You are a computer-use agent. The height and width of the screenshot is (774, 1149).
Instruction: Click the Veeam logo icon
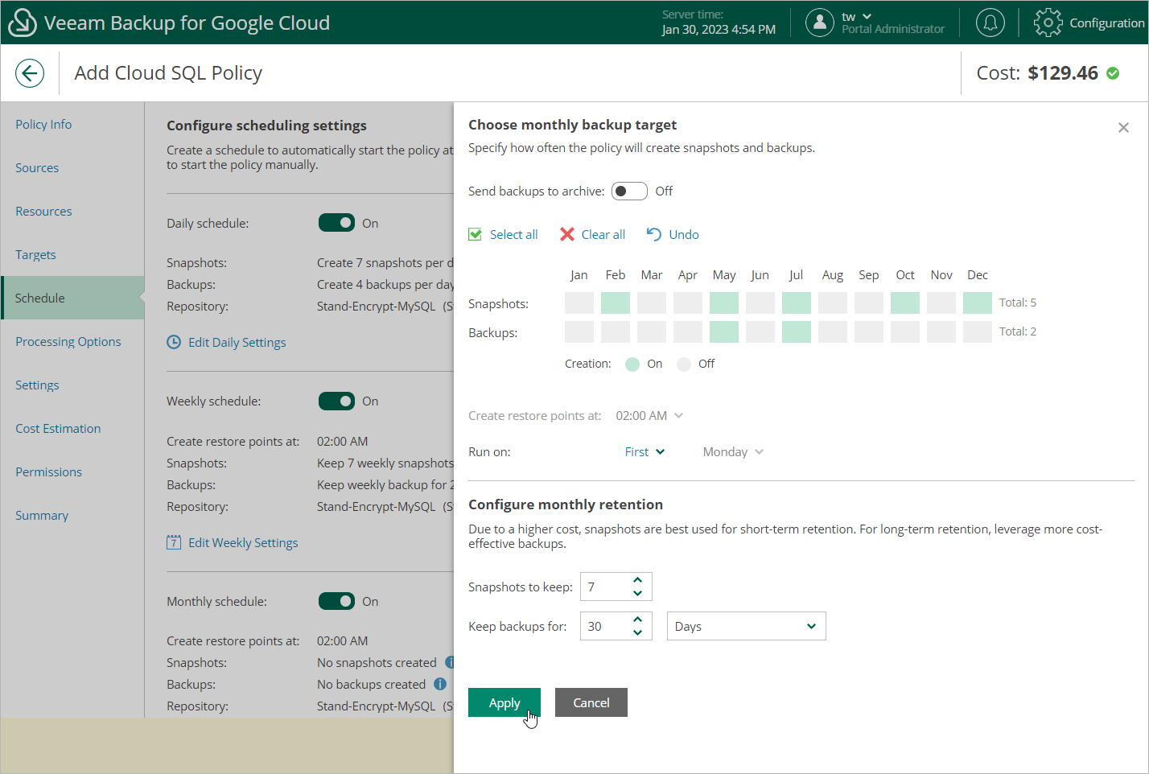22,23
